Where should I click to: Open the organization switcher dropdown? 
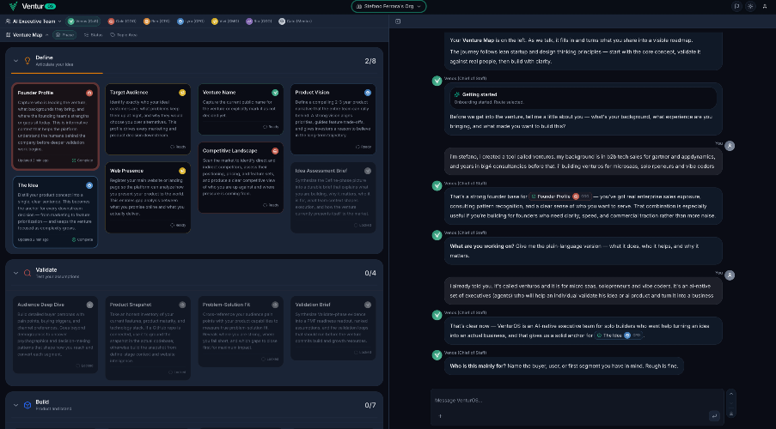[388, 6]
